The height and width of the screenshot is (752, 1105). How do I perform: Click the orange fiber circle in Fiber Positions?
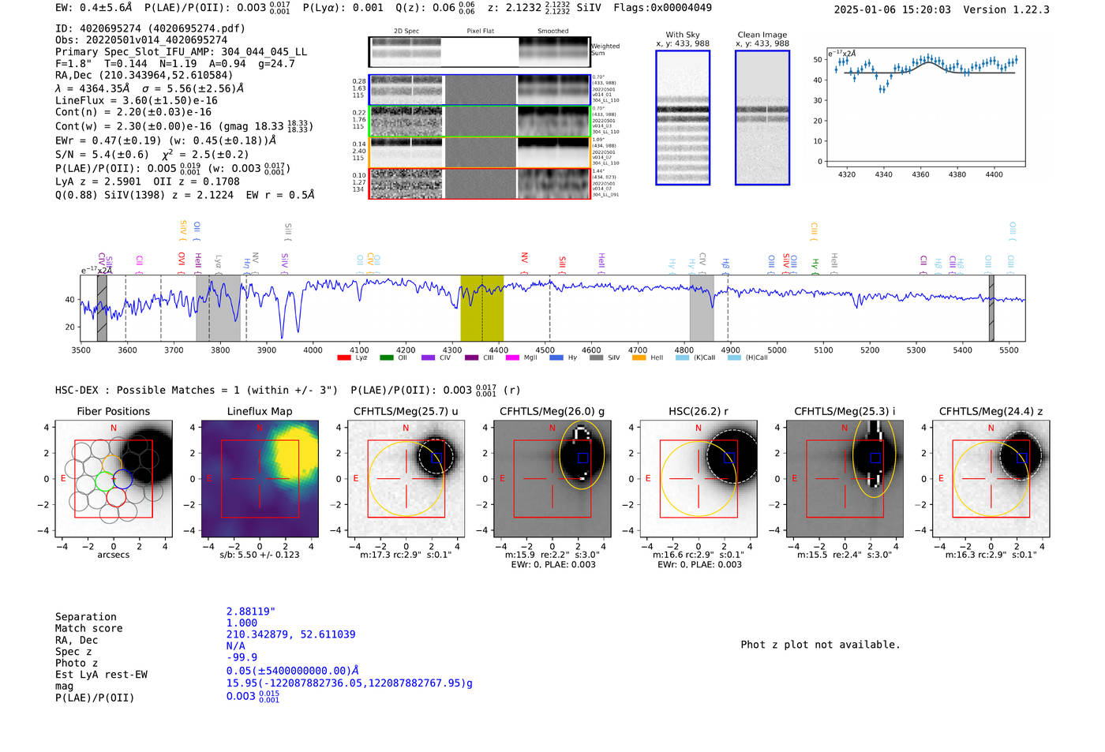pyautogui.click(x=113, y=464)
